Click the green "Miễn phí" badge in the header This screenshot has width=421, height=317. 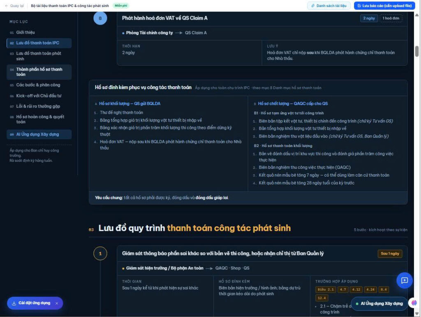pyautogui.click(x=121, y=6)
